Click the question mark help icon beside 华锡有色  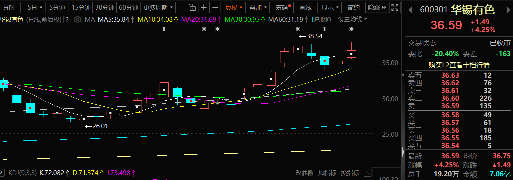coord(67,20)
